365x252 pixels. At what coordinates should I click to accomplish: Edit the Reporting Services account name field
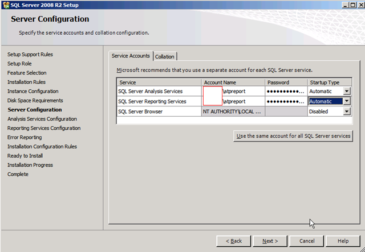click(x=234, y=101)
